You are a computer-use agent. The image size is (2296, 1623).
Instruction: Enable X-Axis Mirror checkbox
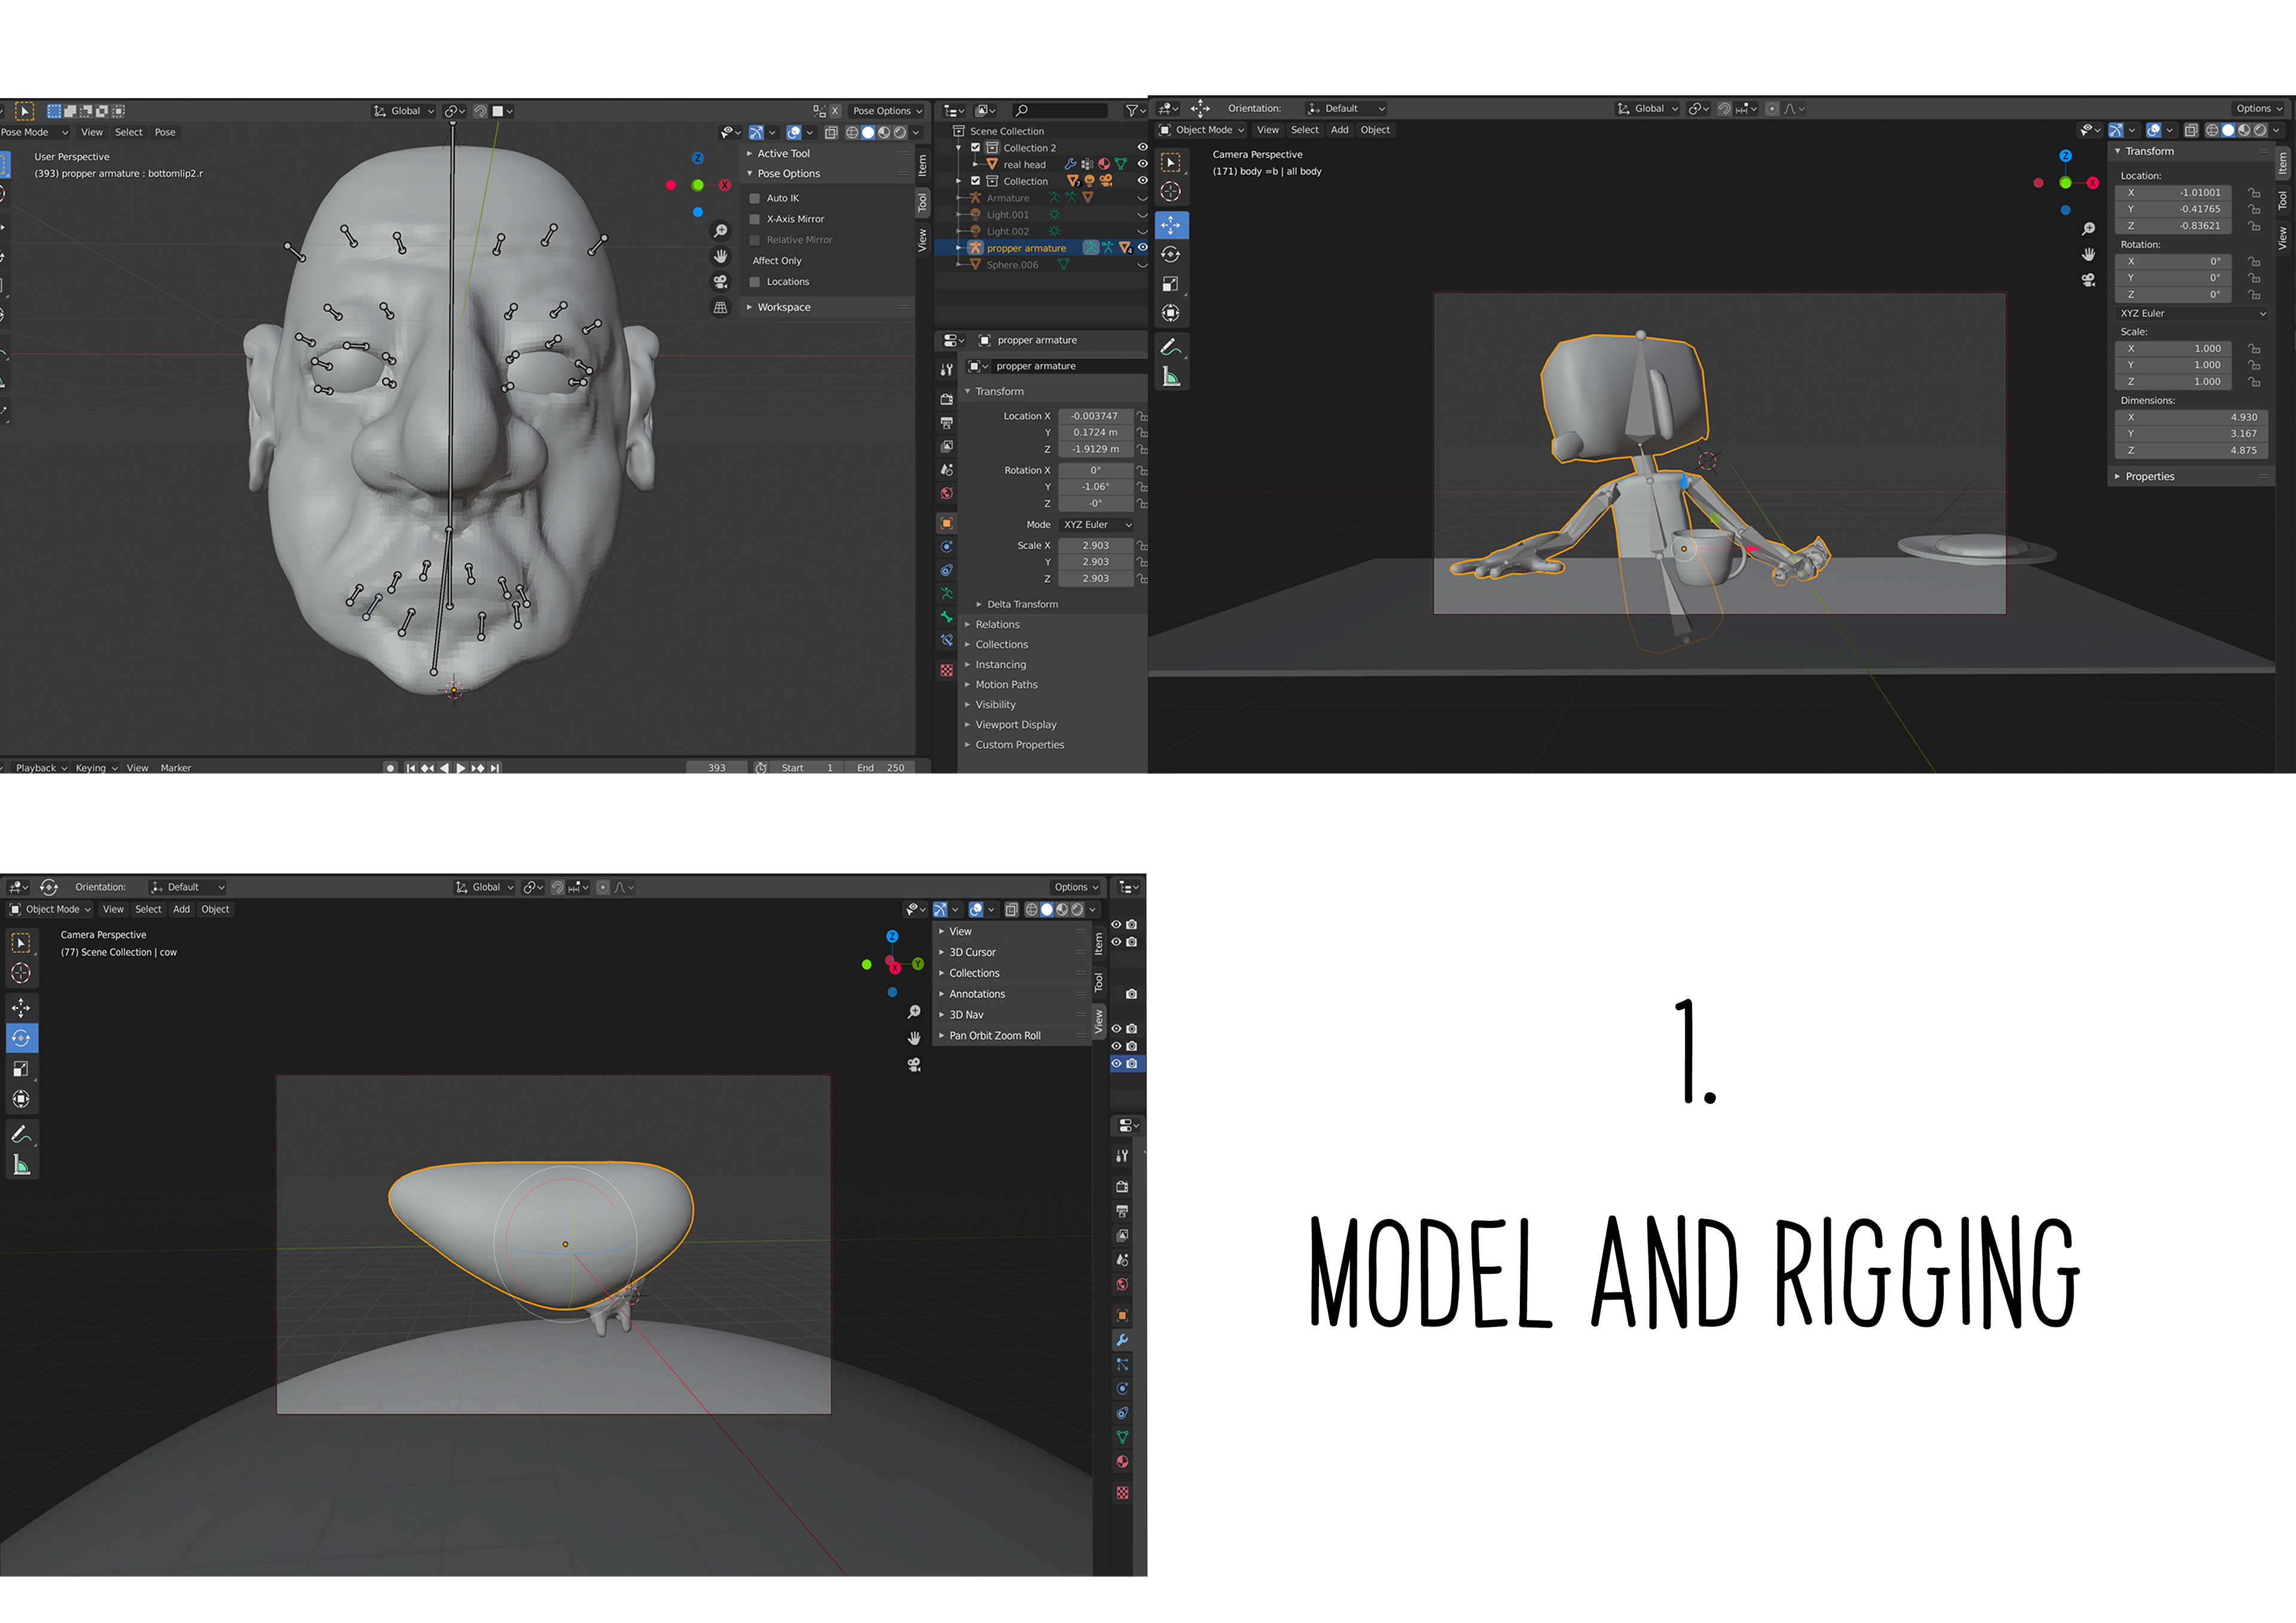755,219
